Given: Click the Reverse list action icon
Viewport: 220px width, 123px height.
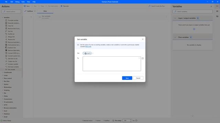Looking at the screenshot, I should click(6, 40).
